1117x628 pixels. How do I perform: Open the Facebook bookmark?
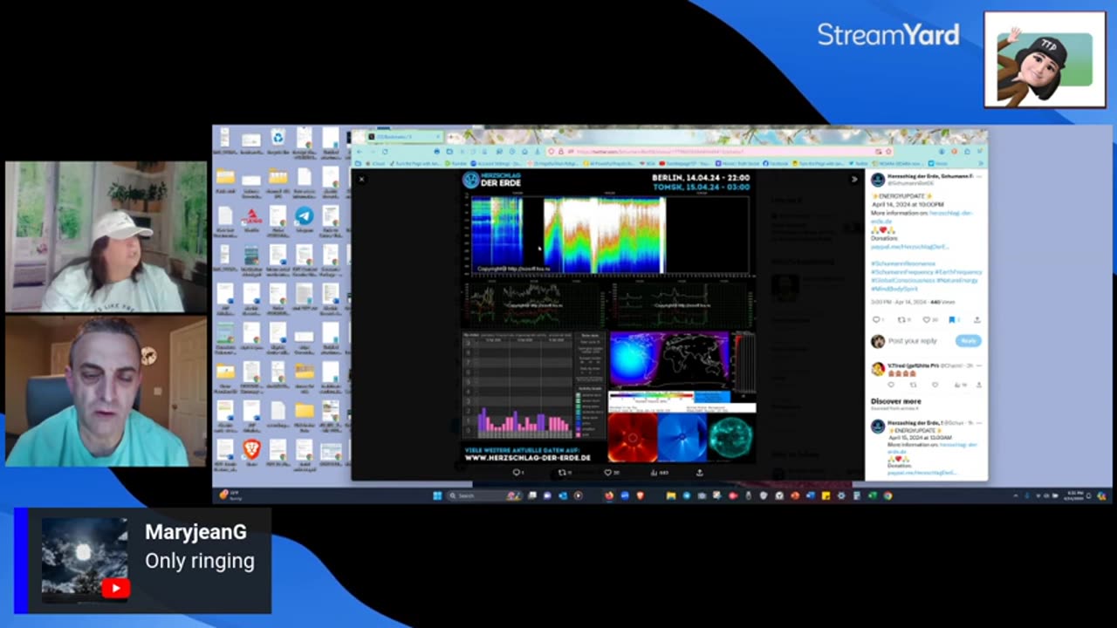pos(775,163)
